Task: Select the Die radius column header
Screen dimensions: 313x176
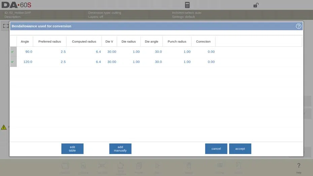Action: [129, 41]
